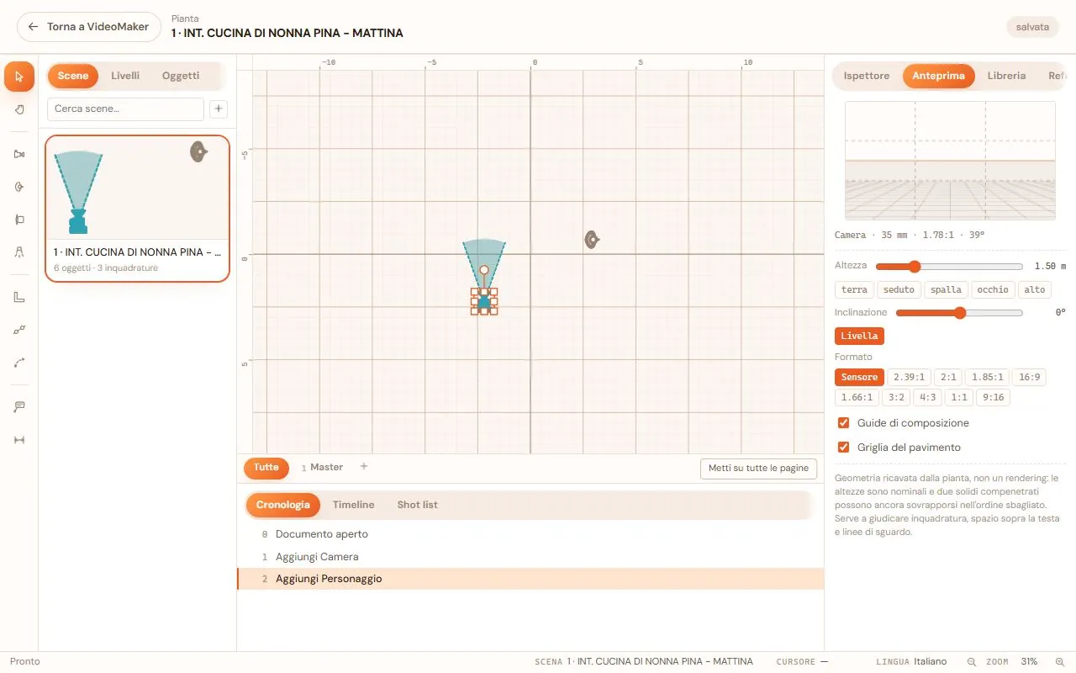The height and width of the screenshot is (673, 1076).
Task: Set camera height preset to occhio
Action: 992,289
